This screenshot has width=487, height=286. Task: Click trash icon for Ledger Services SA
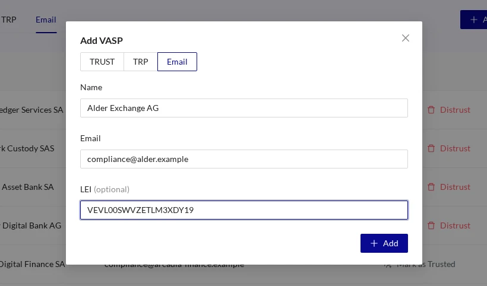[431, 110]
